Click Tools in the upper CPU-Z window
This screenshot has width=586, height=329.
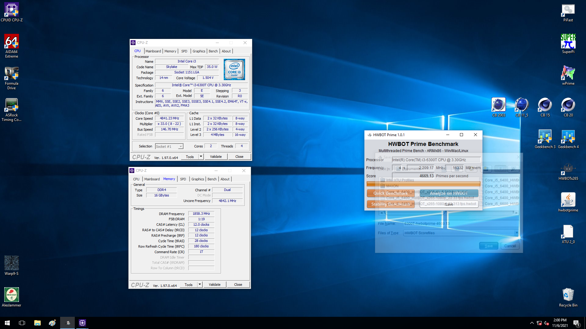tap(190, 157)
